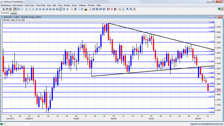The width and height of the screenshot is (224, 126).
Task: Open the View menu
Action: tap(49, 5)
